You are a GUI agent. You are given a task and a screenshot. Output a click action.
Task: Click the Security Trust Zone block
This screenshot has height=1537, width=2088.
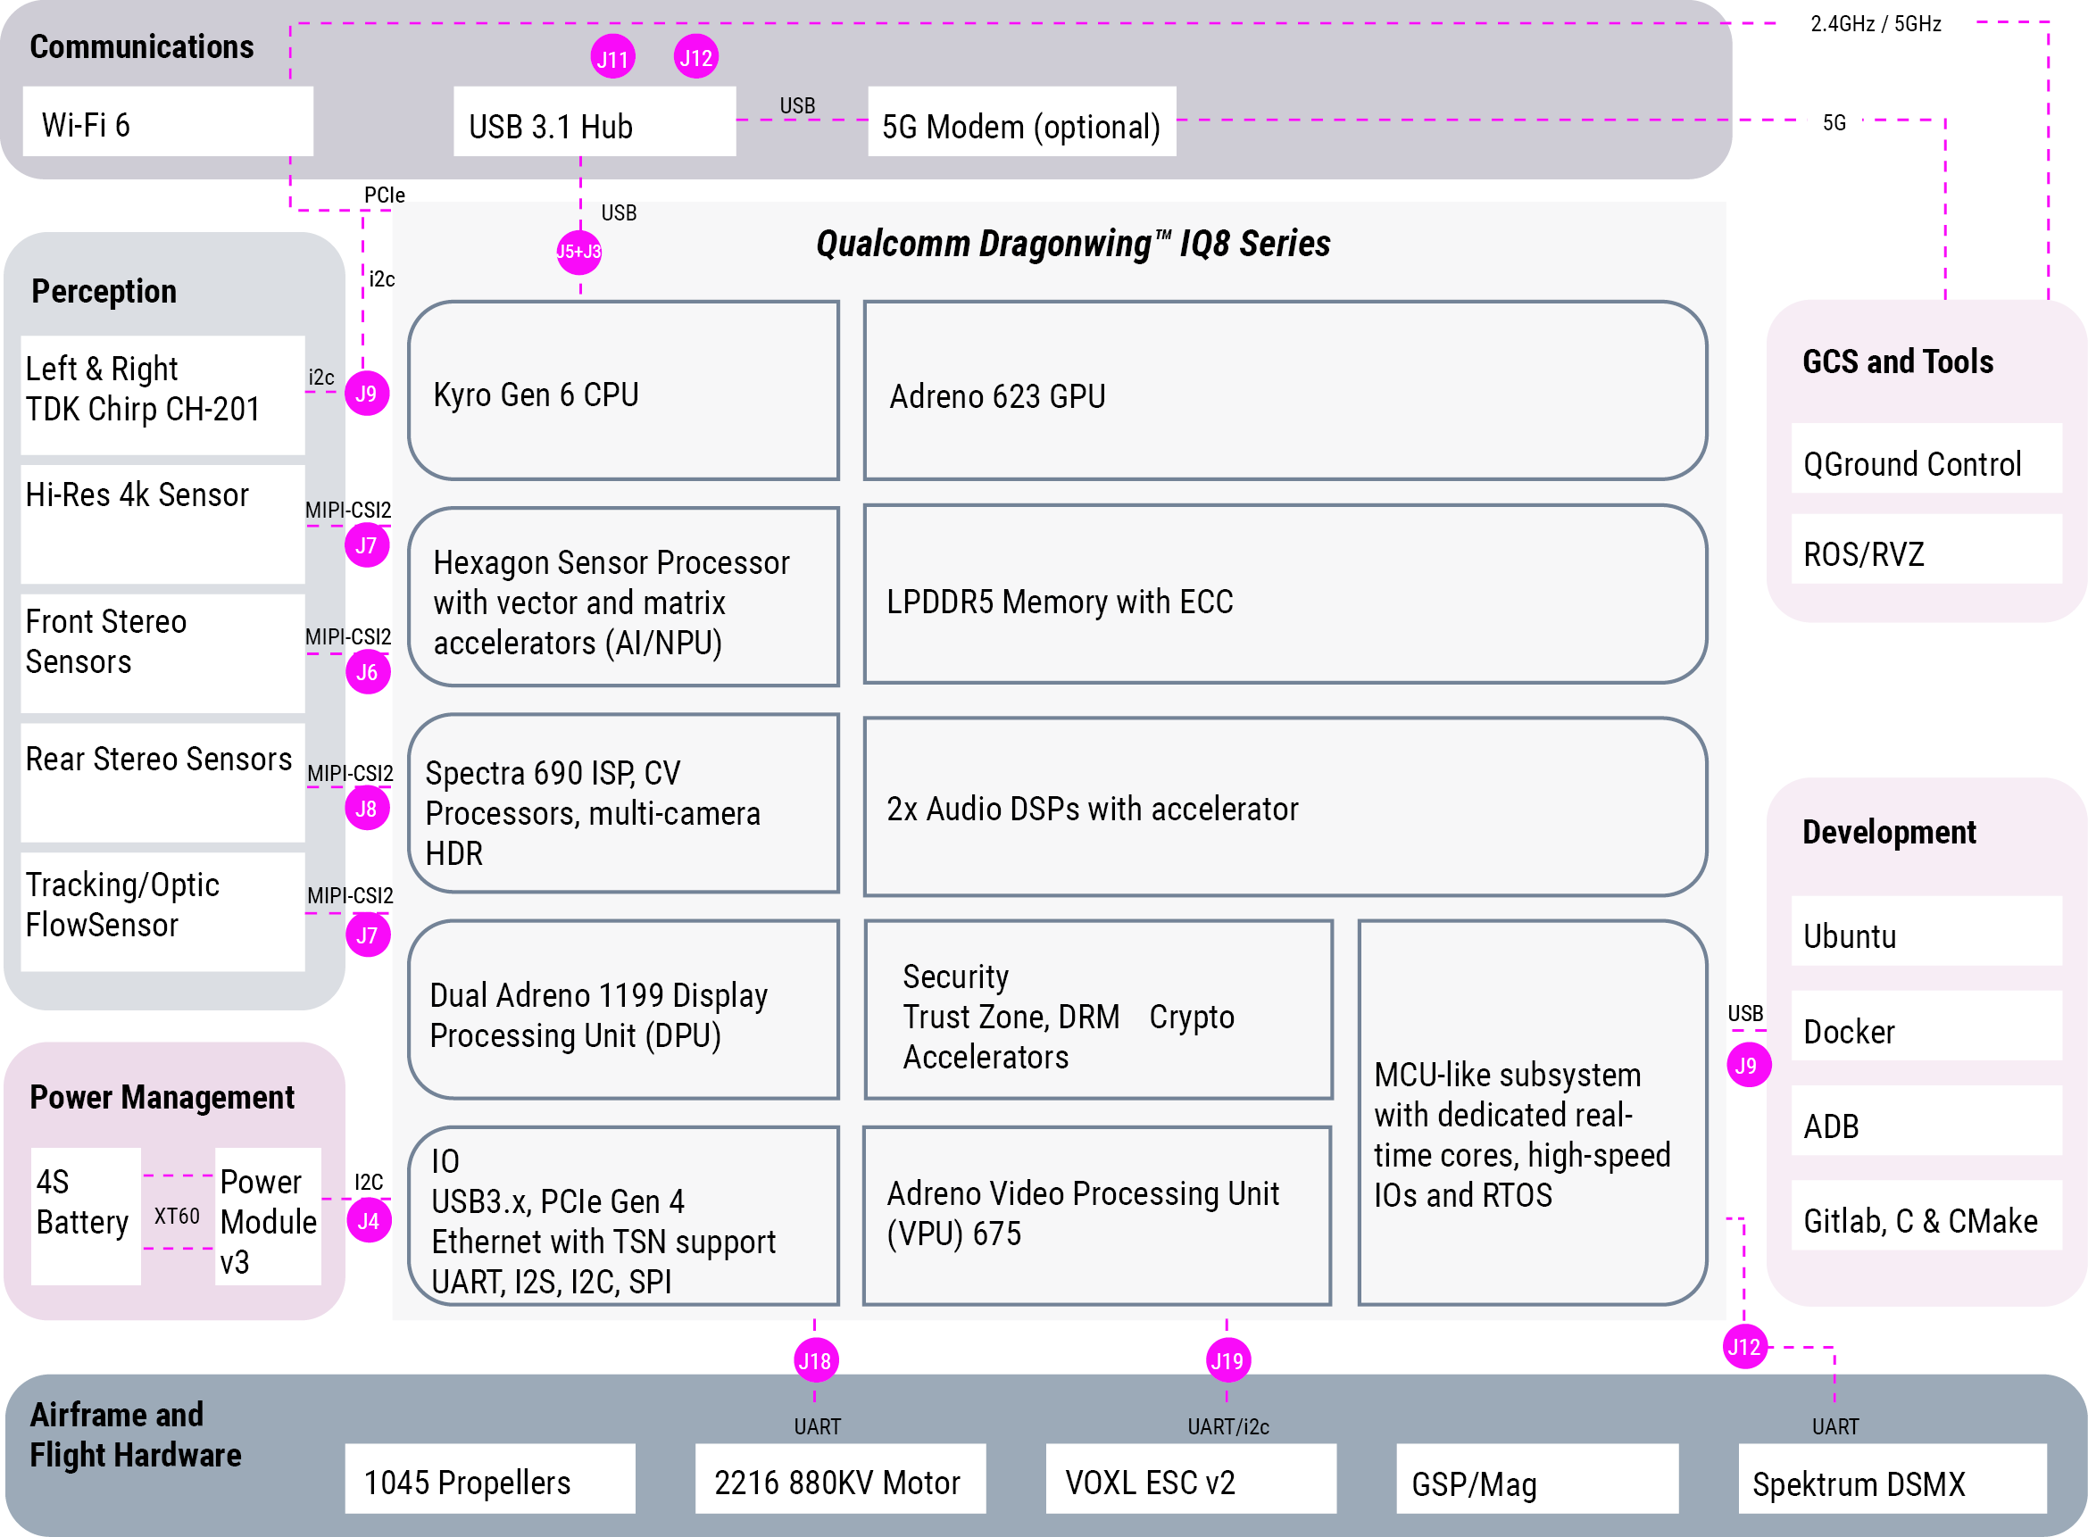[x=1099, y=1010]
